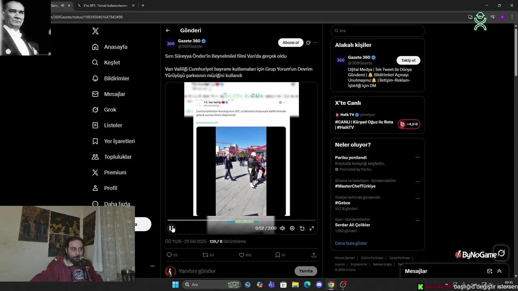Click the floating Grok button
Viewport: 518px width, 291px height.
501,253
